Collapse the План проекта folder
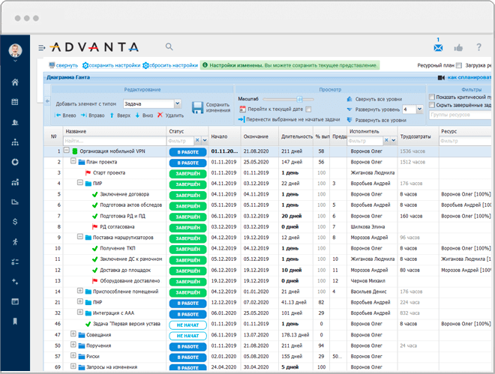The height and width of the screenshot is (374, 495). coord(73,161)
